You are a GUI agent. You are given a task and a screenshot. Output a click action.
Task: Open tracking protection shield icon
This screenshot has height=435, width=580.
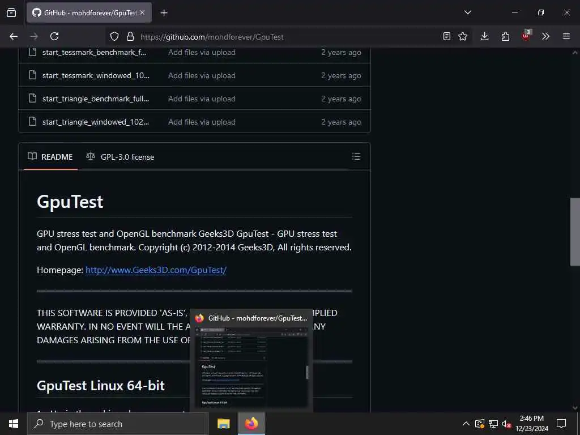114,36
